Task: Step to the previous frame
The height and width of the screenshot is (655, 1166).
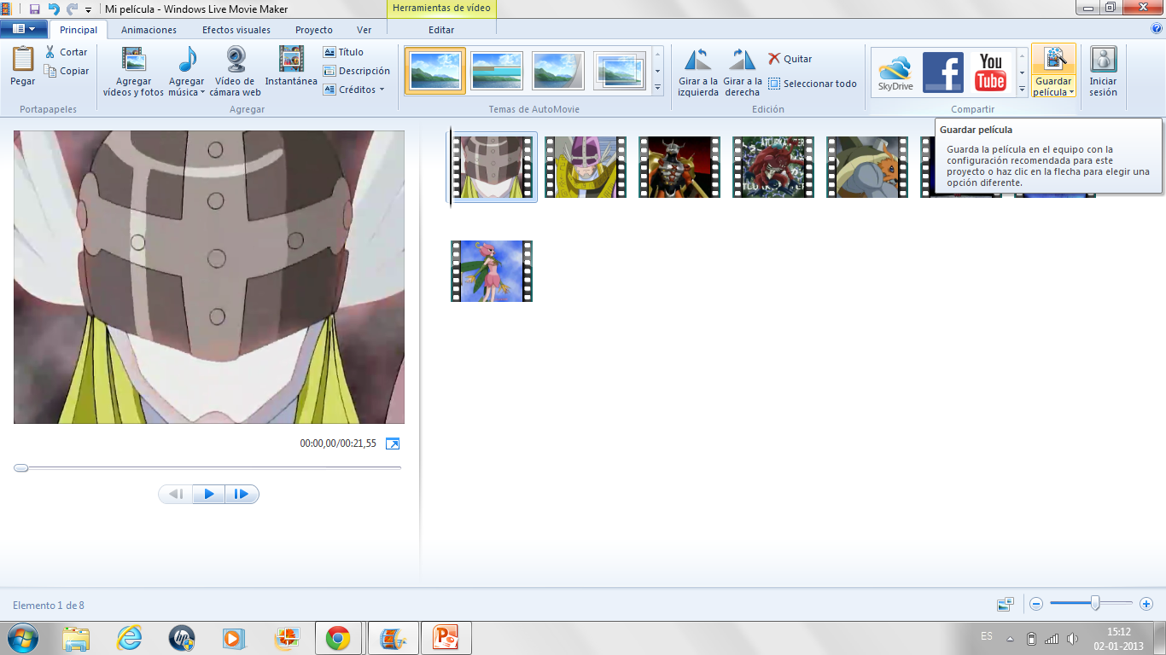Action: coord(176,494)
